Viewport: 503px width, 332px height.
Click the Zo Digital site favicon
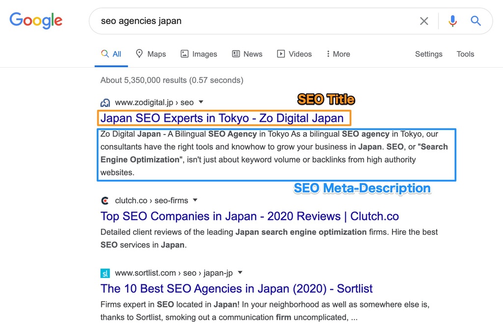(105, 102)
